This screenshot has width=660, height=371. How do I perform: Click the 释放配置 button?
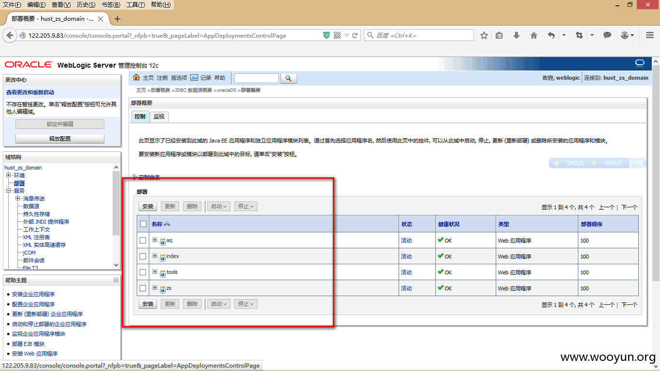[x=60, y=139]
